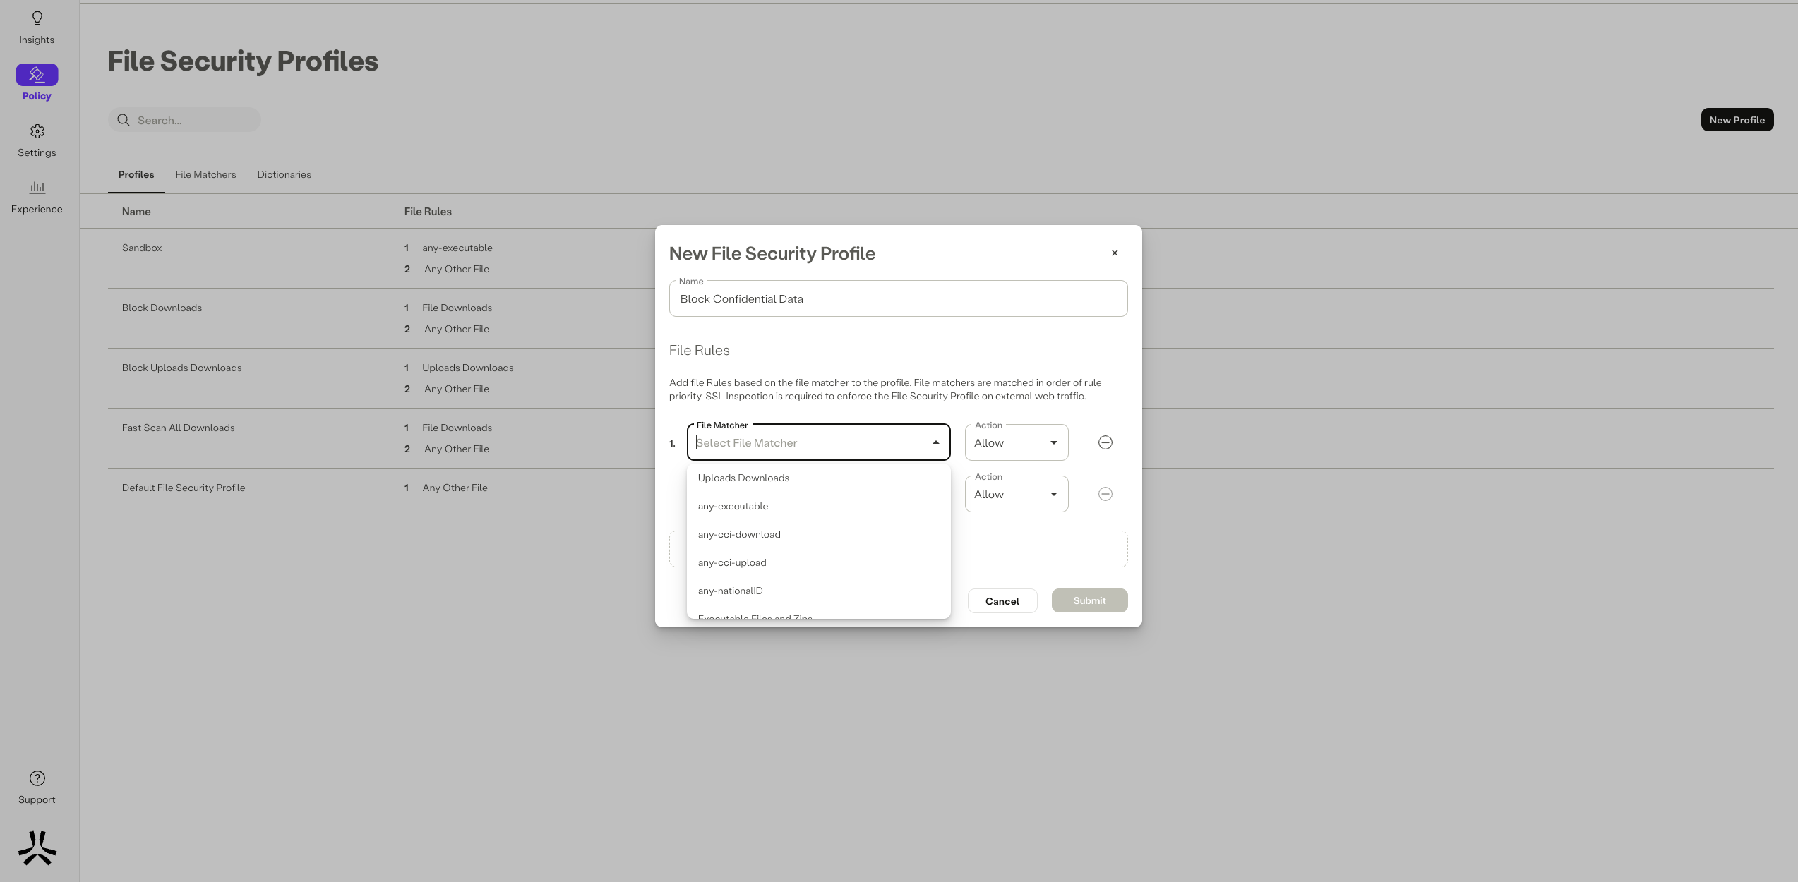Screen dimensions: 1798x882
Task: Open Settings gear in sidebar
Action: coord(37,132)
